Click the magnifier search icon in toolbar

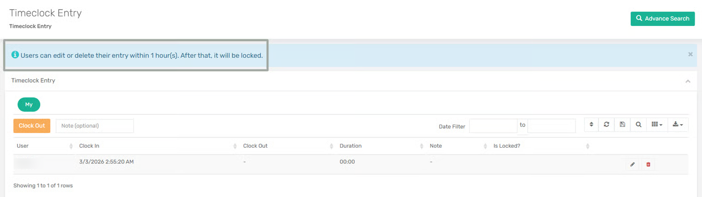(x=638, y=125)
